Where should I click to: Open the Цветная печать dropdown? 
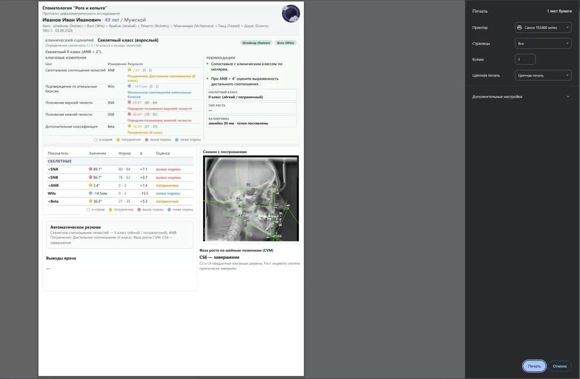(x=543, y=76)
